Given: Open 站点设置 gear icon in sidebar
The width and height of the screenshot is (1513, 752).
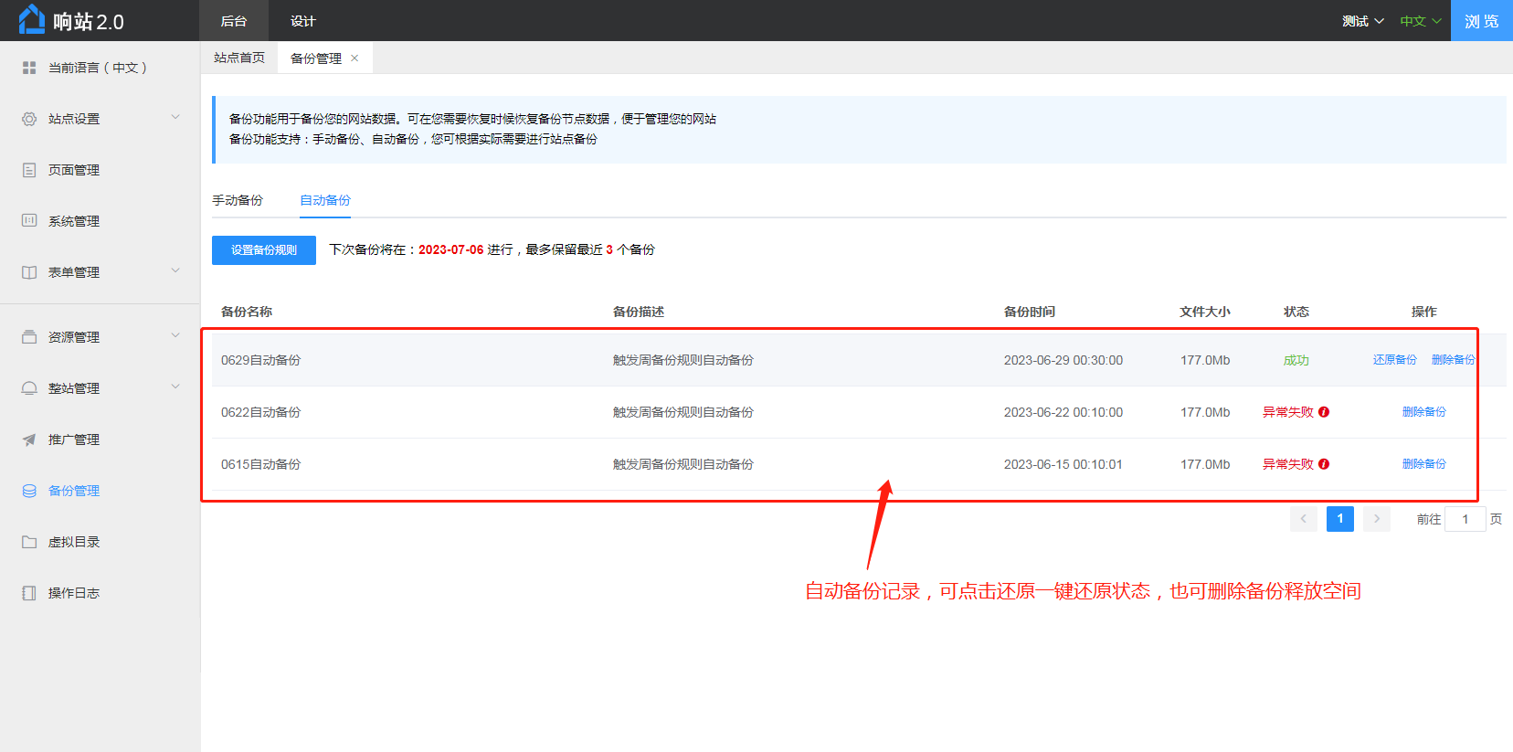Looking at the screenshot, I should click(29, 119).
